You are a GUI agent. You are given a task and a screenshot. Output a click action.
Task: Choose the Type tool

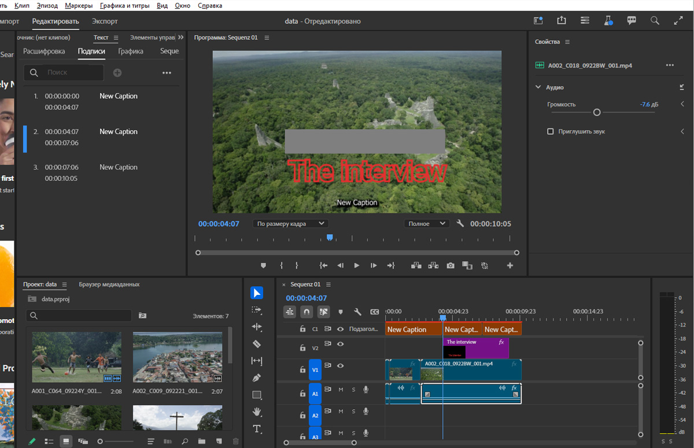257,429
